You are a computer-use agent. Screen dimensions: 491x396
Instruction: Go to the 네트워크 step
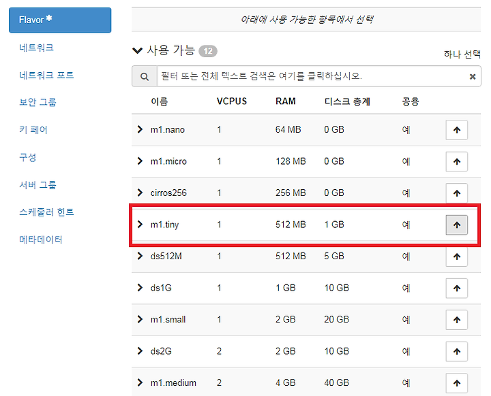click(36, 48)
